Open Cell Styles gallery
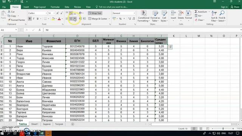This screenshot has width=242, height=136. (164, 16)
